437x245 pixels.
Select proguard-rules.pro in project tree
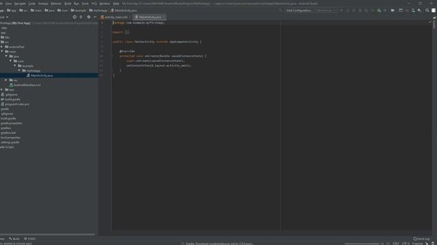15,104
